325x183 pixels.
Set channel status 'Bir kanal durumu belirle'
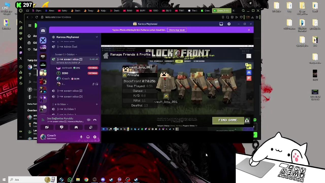click(68, 63)
